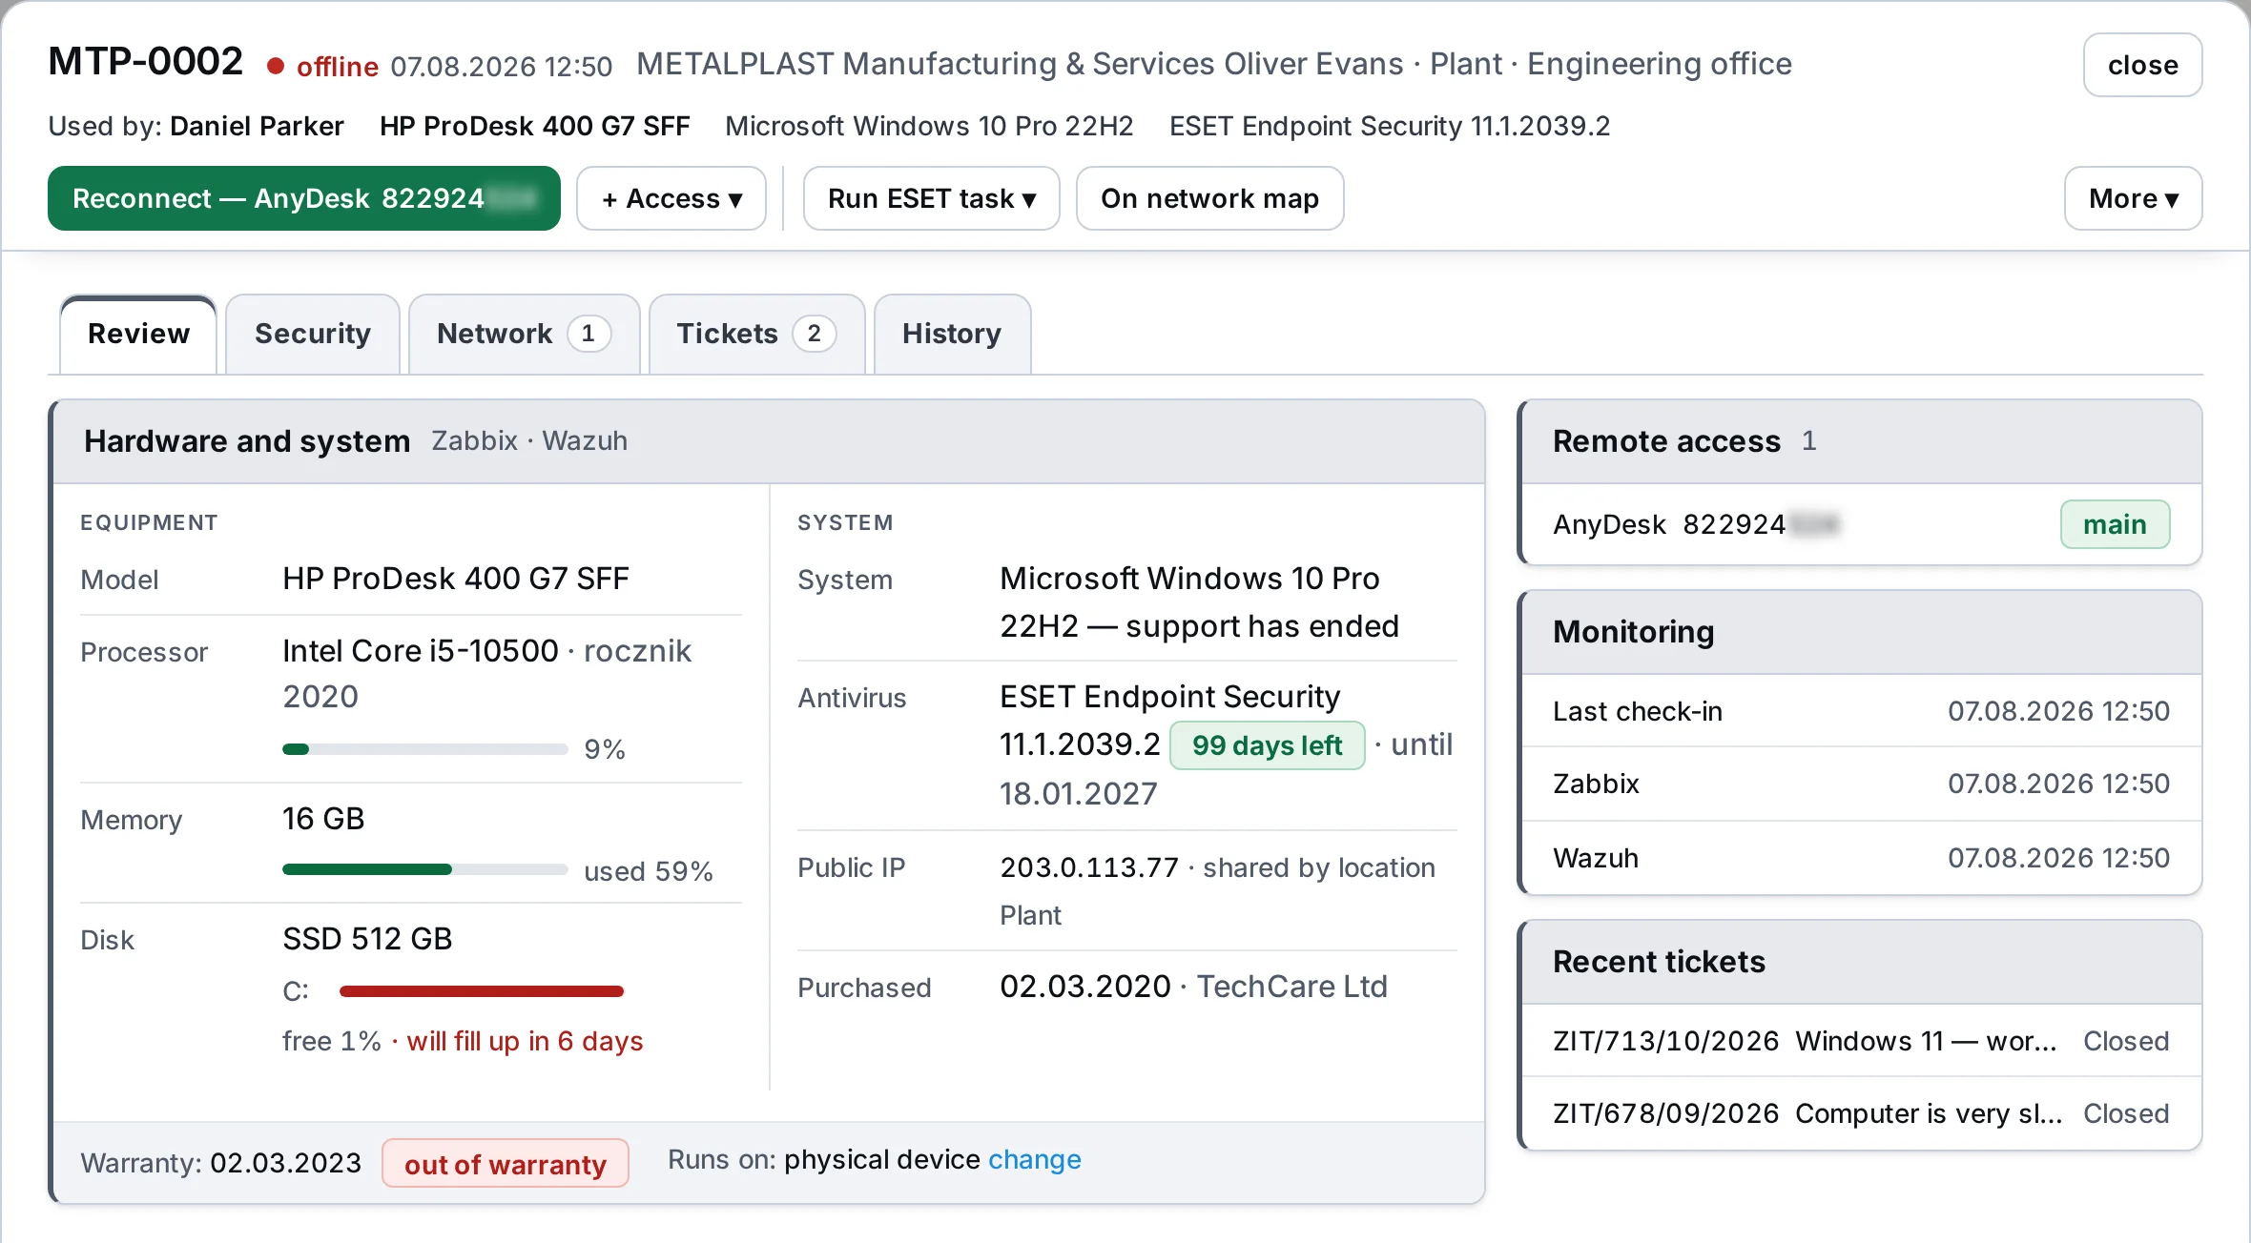Open ticket ZIT/713/10/2026 Windows 11
Image resolution: width=2251 pixels, height=1243 pixels.
[1861, 1040]
